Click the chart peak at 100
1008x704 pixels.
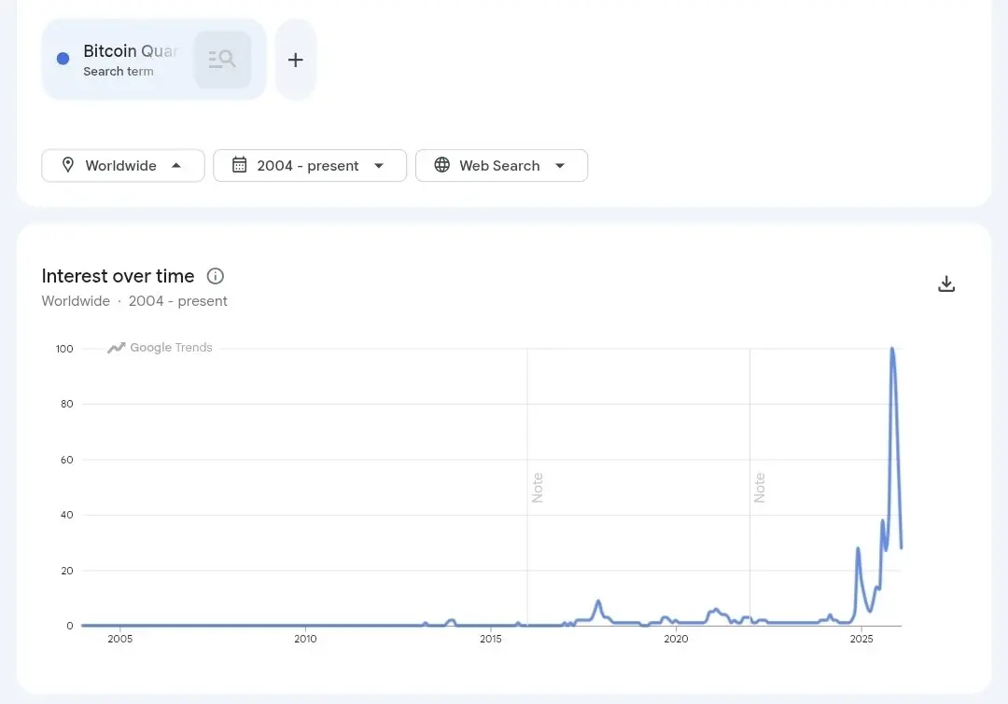coord(892,350)
